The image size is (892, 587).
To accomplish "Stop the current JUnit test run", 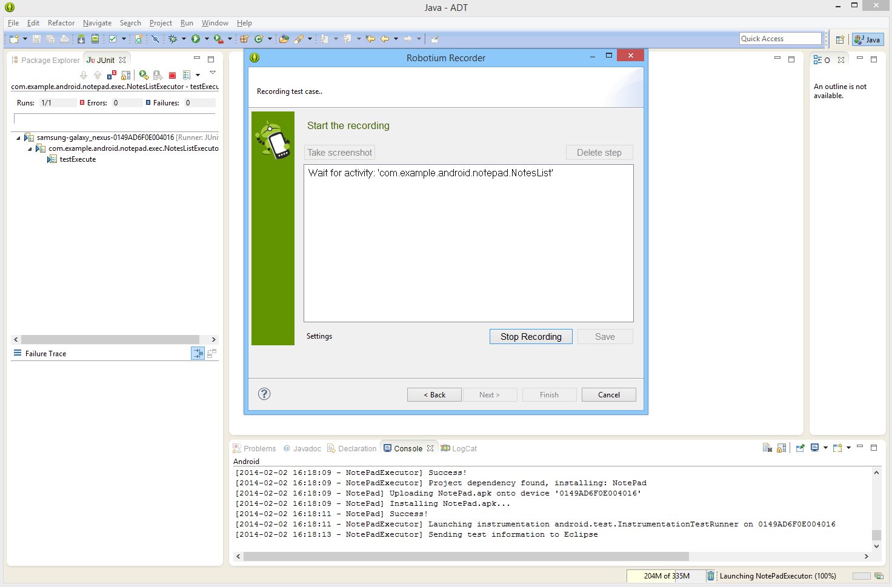I will pyautogui.click(x=172, y=75).
